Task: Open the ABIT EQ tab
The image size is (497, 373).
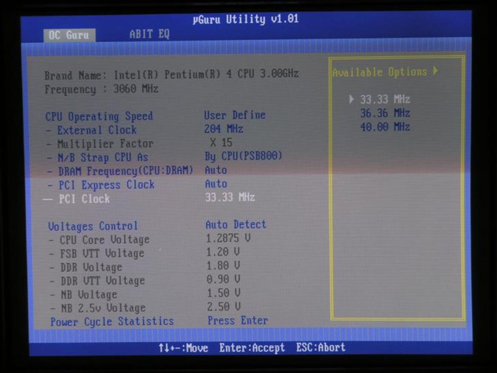Action: pos(149,34)
